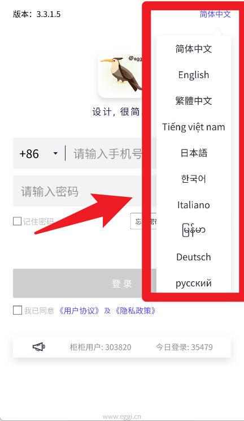Select 繁體中文 from language list
Screen dimensions: 244x421
193,101
